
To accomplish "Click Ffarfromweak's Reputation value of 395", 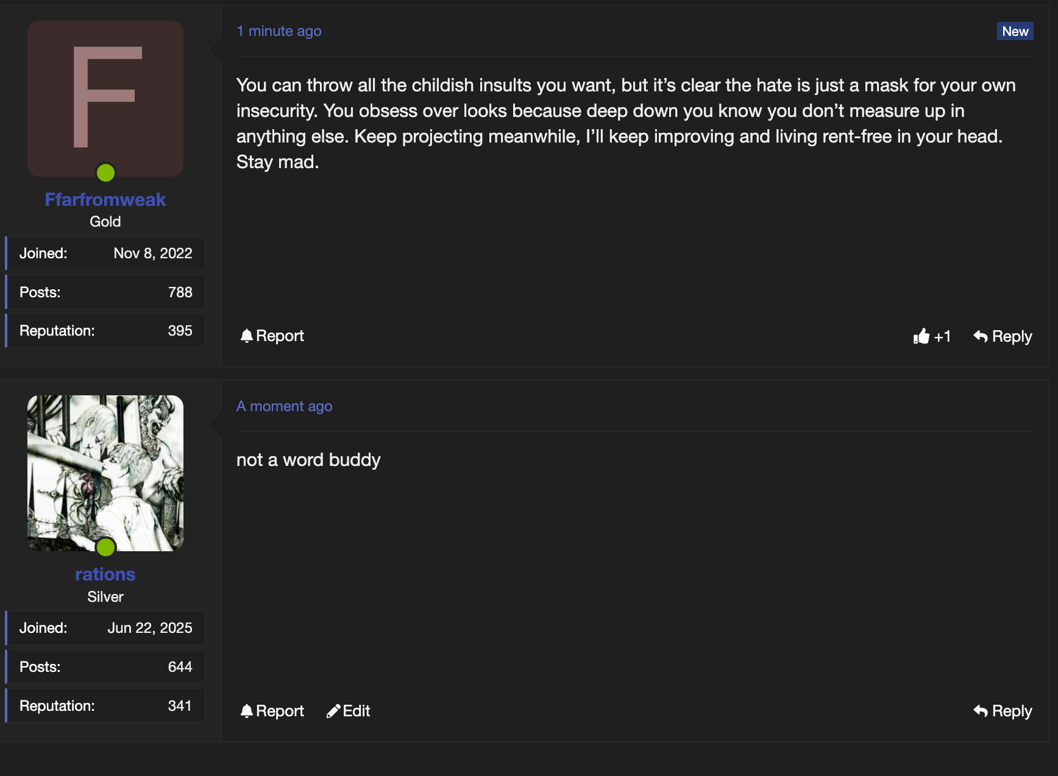I will tap(180, 331).
